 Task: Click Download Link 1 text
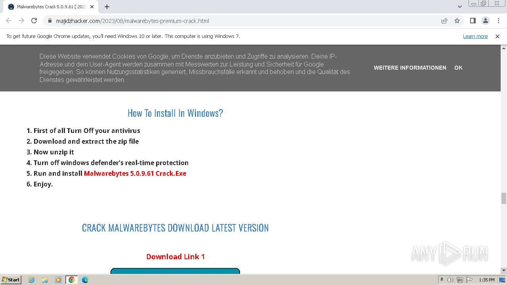click(x=175, y=256)
